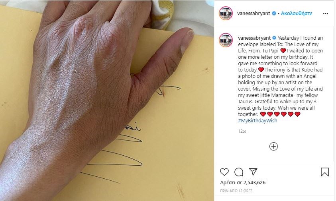The width and height of the screenshot is (336, 201).
Task: Save post with bookmark icon
Action: coord(325,172)
